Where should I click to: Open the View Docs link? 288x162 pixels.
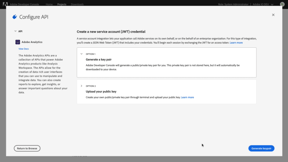pos(23,49)
